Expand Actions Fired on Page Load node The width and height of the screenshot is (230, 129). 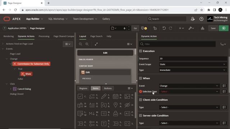click(3, 44)
